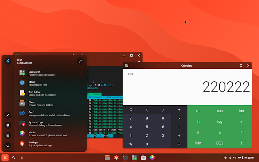This screenshot has height=162, width=259.
Task: Click the equals key in Calculator
Action: (x=179, y=144)
